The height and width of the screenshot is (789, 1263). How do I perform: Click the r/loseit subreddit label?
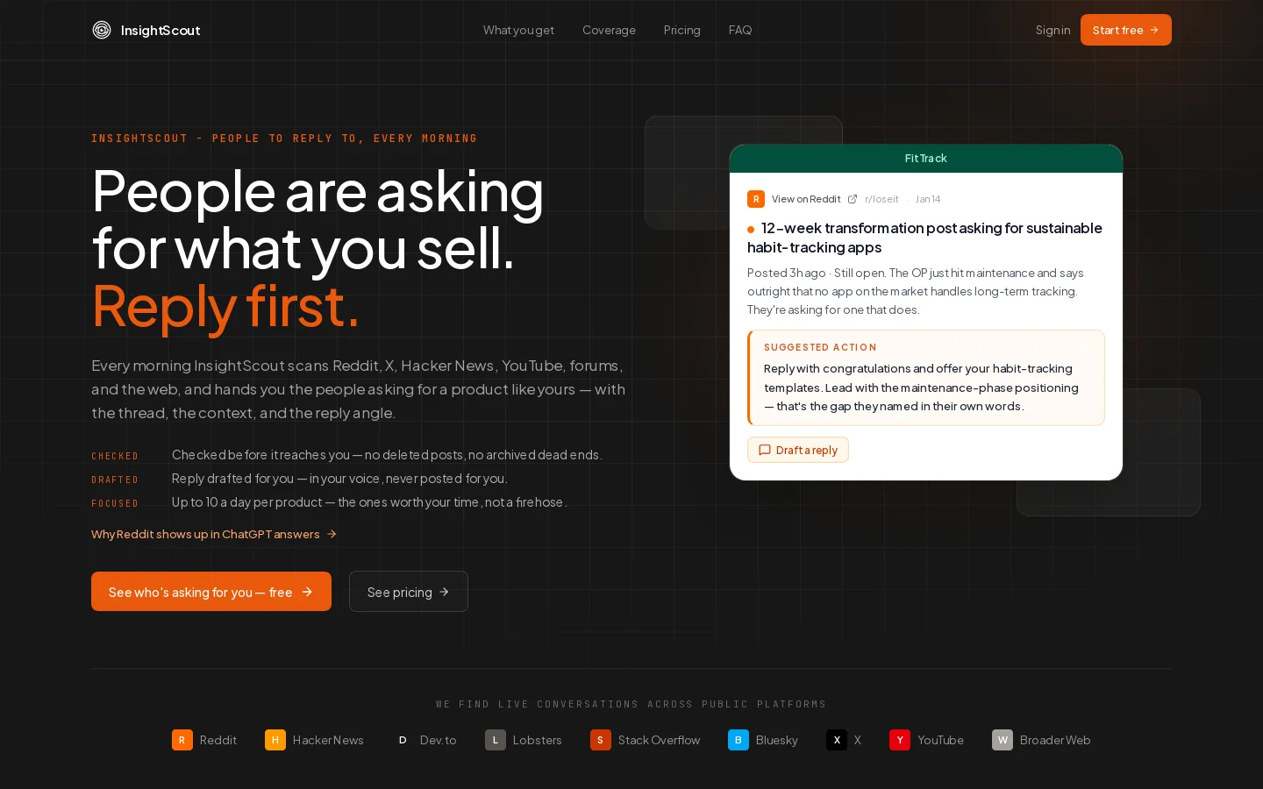881,199
